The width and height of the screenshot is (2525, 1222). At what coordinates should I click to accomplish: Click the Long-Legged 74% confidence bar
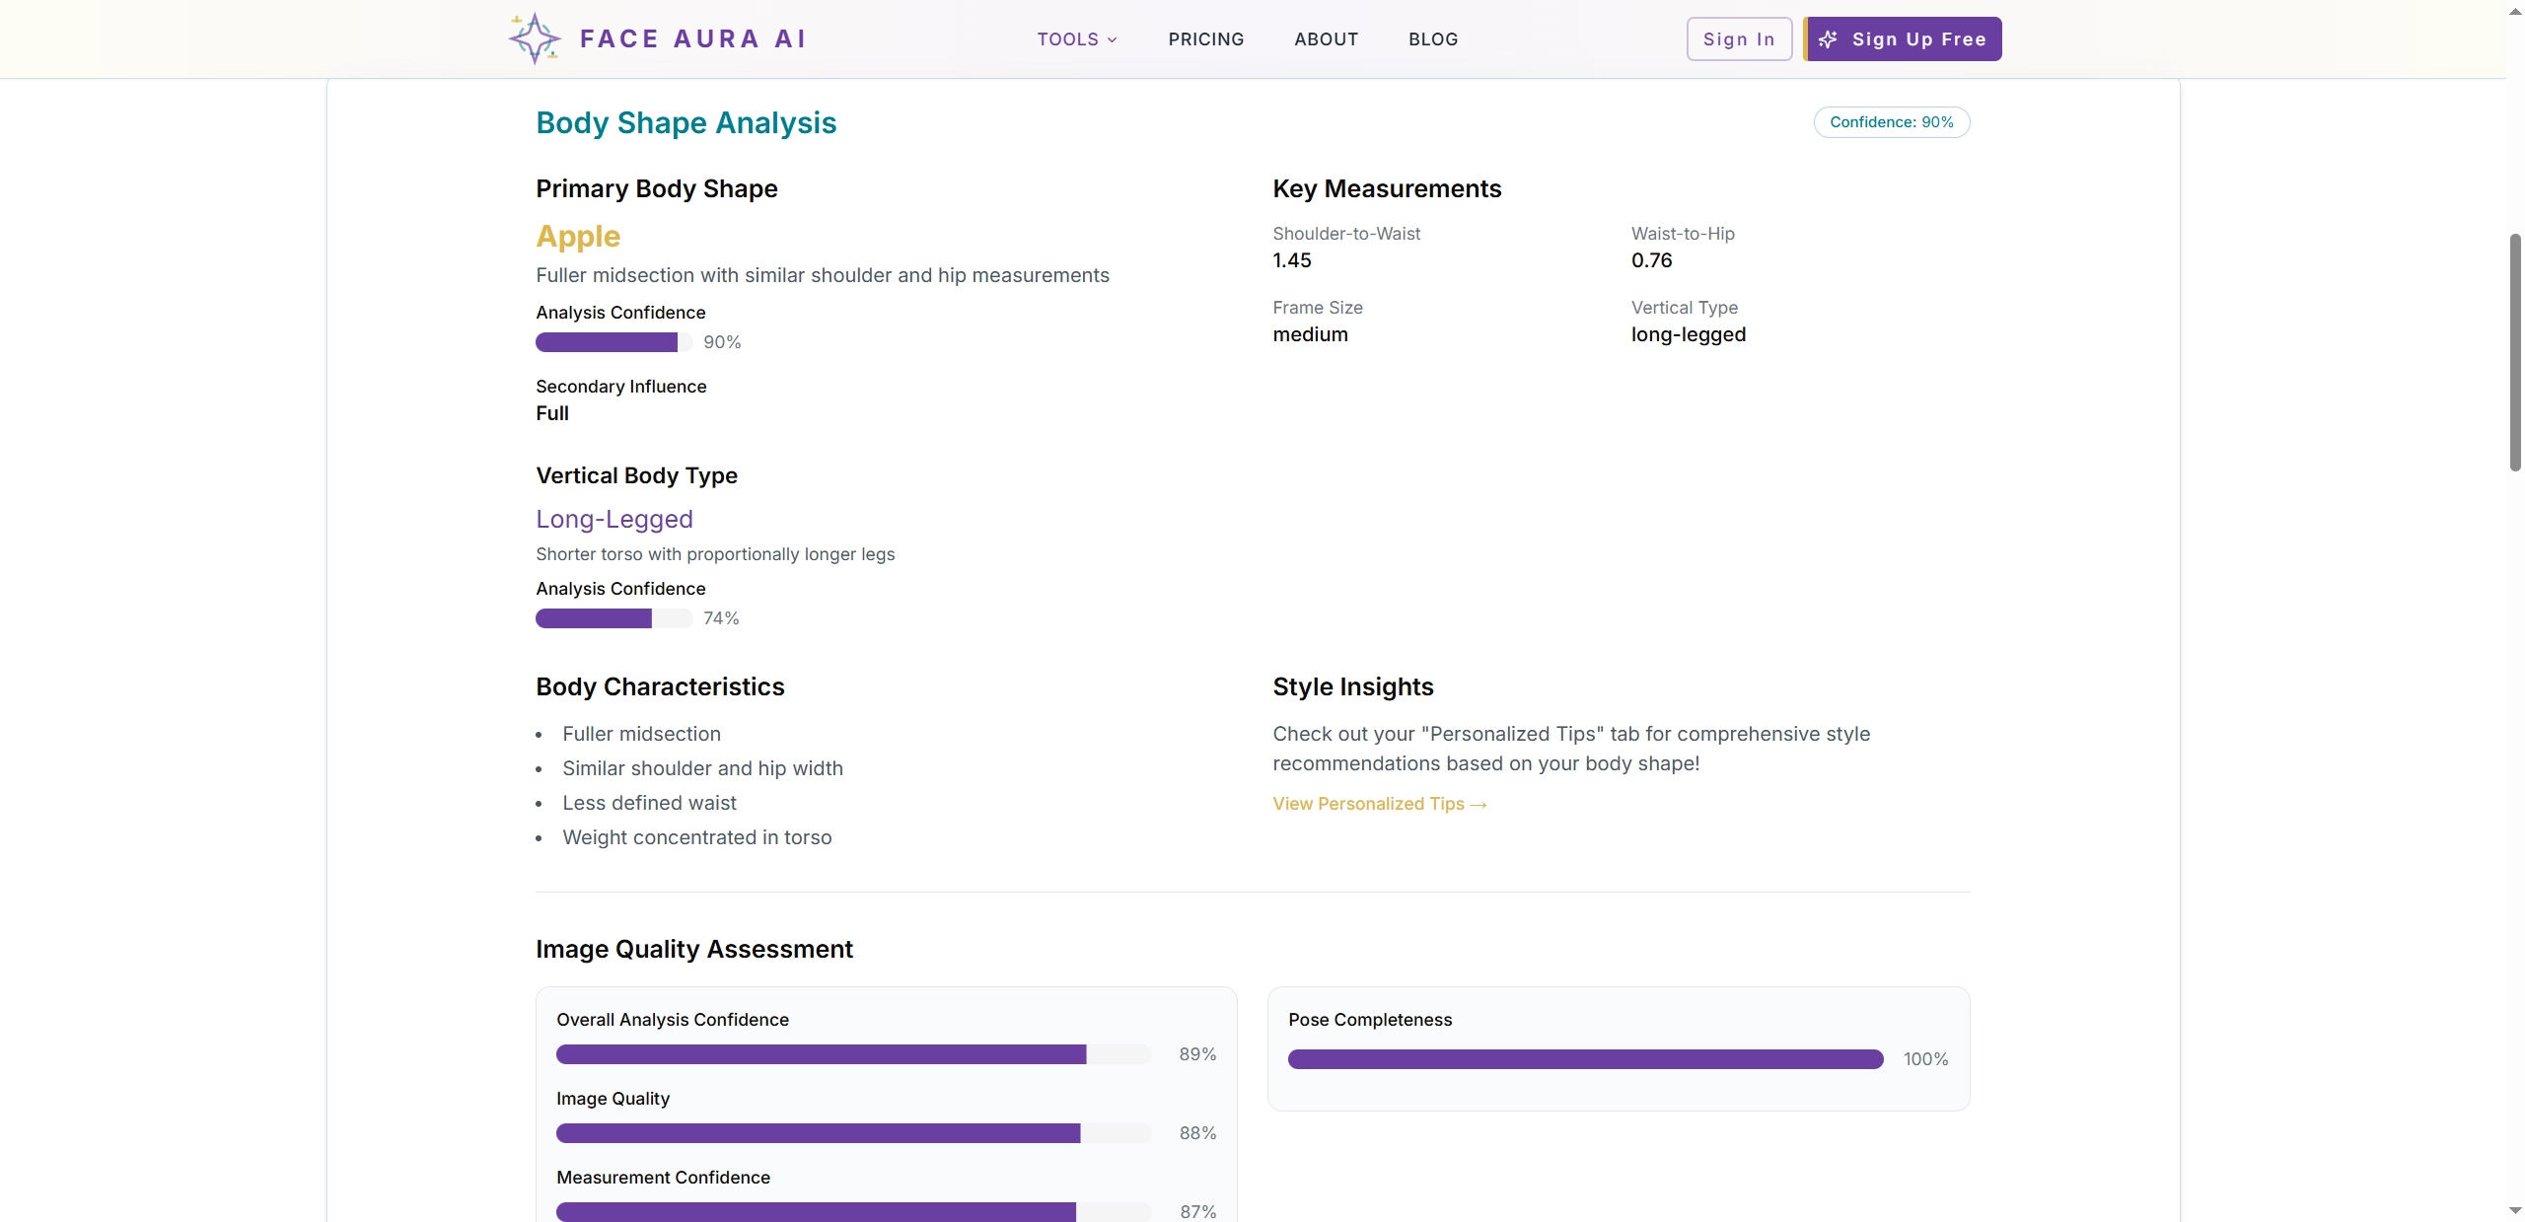click(x=613, y=618)
